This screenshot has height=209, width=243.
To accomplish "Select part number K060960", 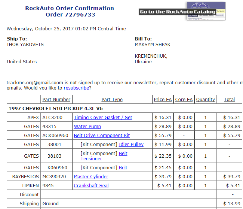I will (x=57, y=168).
